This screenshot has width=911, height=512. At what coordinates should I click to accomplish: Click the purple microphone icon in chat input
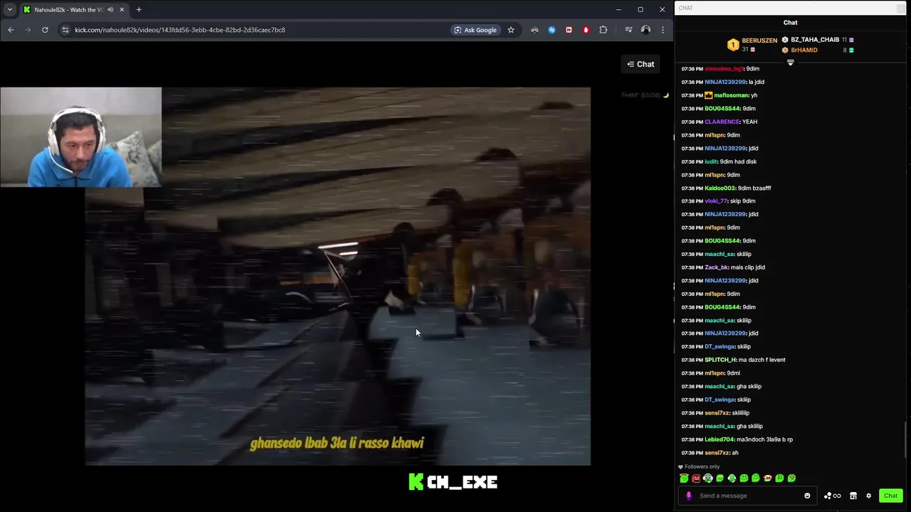click(688, 496)
